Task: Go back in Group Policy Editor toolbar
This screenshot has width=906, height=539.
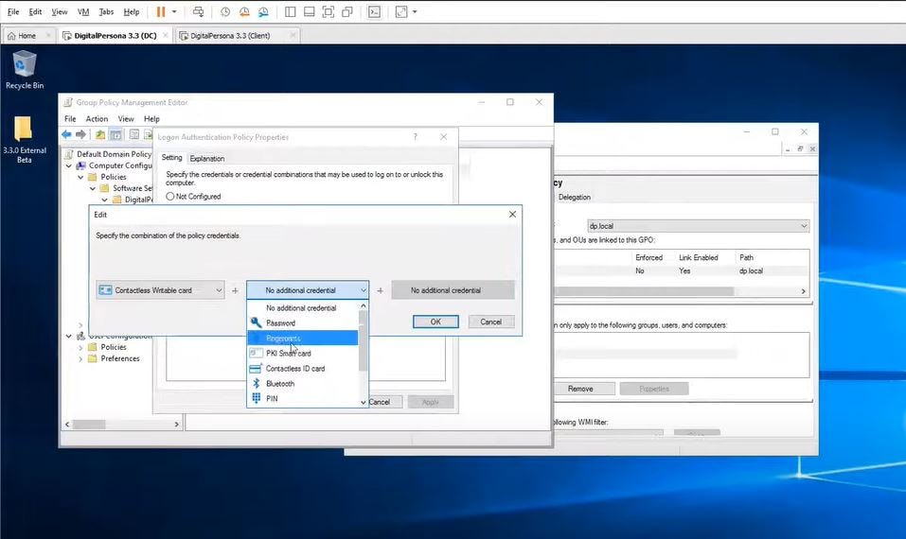Action: (67, 134)
